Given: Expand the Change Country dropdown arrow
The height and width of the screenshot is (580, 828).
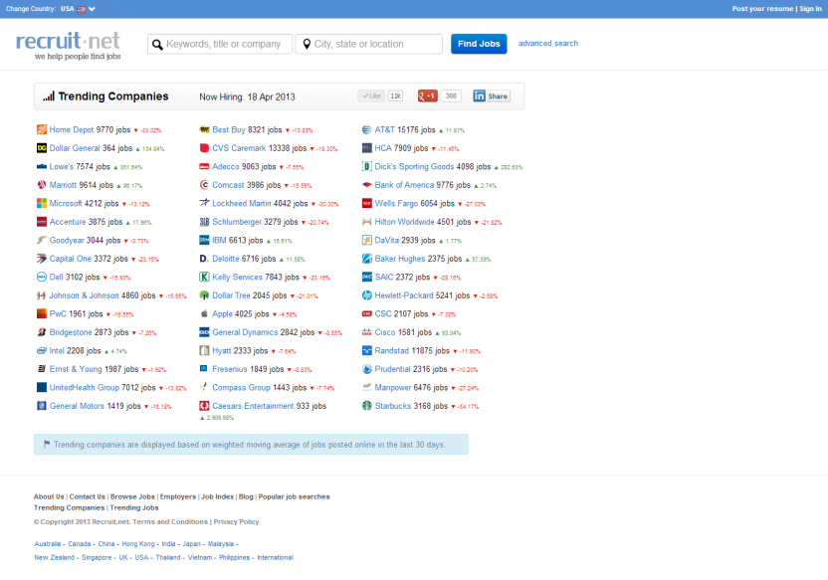Looking at the screenshot, I should point(92,9).
